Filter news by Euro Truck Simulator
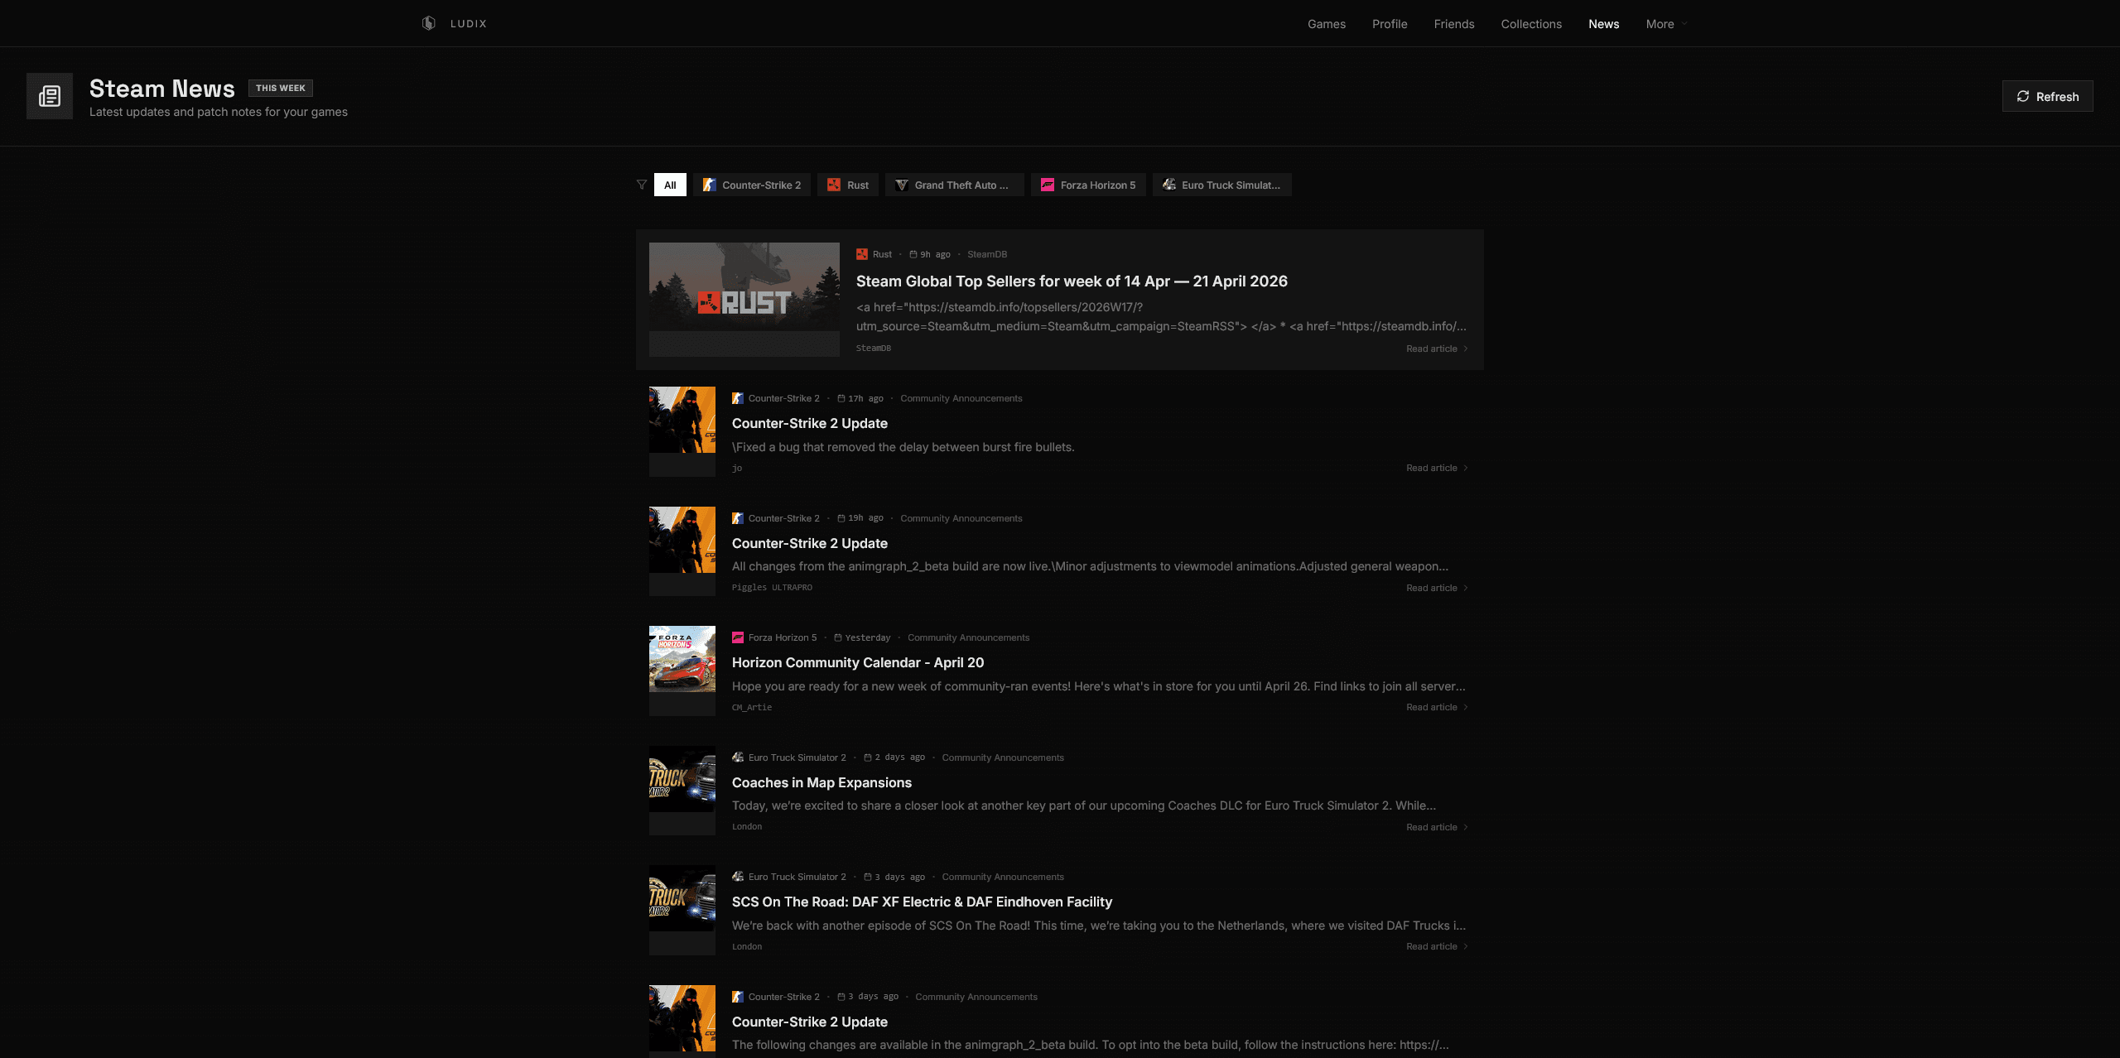This screenshot has width=2120, height=1058. click(x=1221, y=185)
